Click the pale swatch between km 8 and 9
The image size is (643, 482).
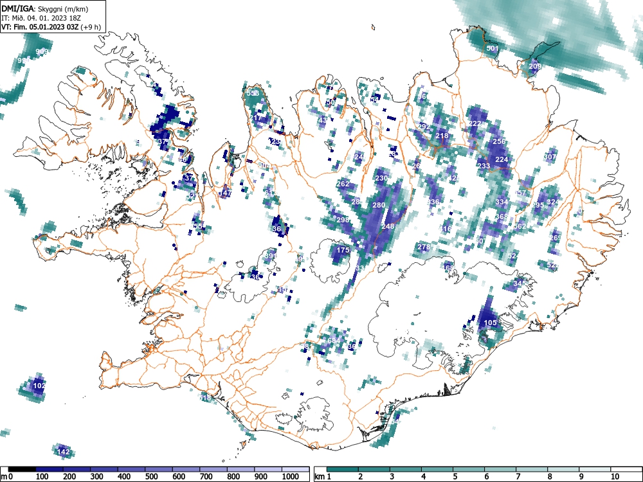(x=563, y=469)
